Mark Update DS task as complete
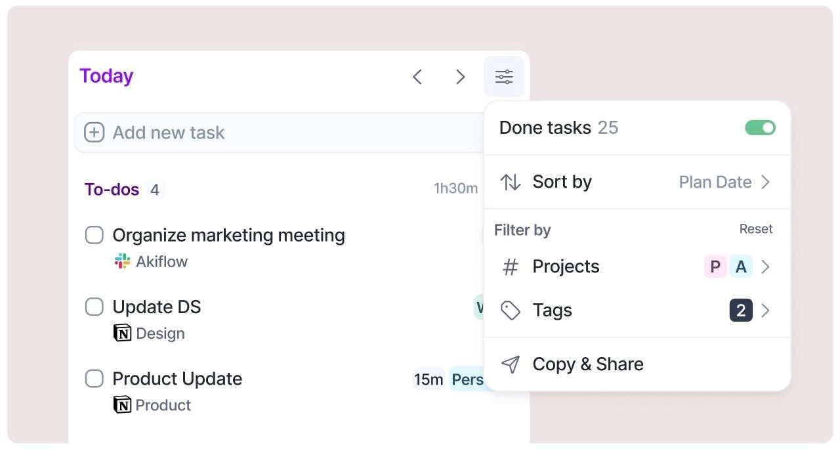The image size is (840, 449). click(94, 307)
